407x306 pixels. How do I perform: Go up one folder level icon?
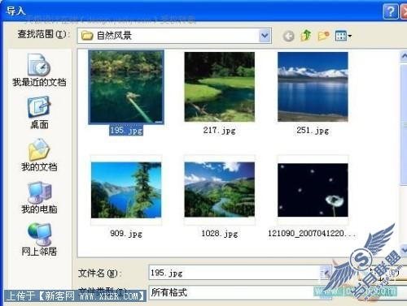[x=306, y=36]
